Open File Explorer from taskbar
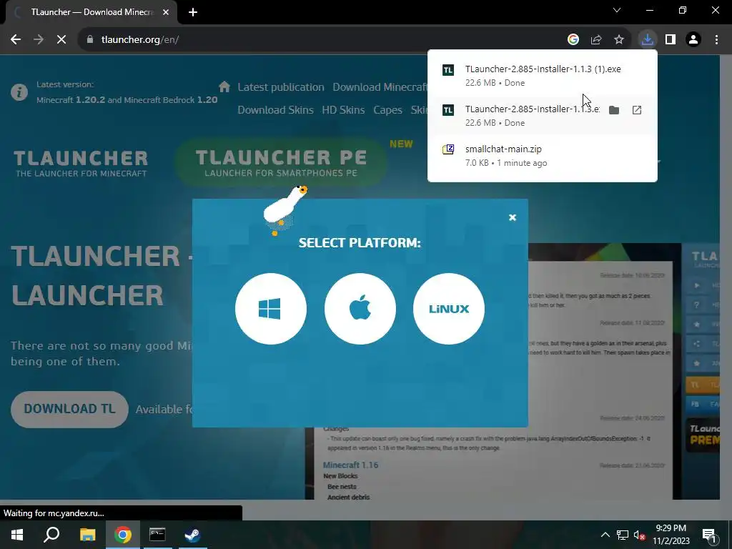 point(87,535)
